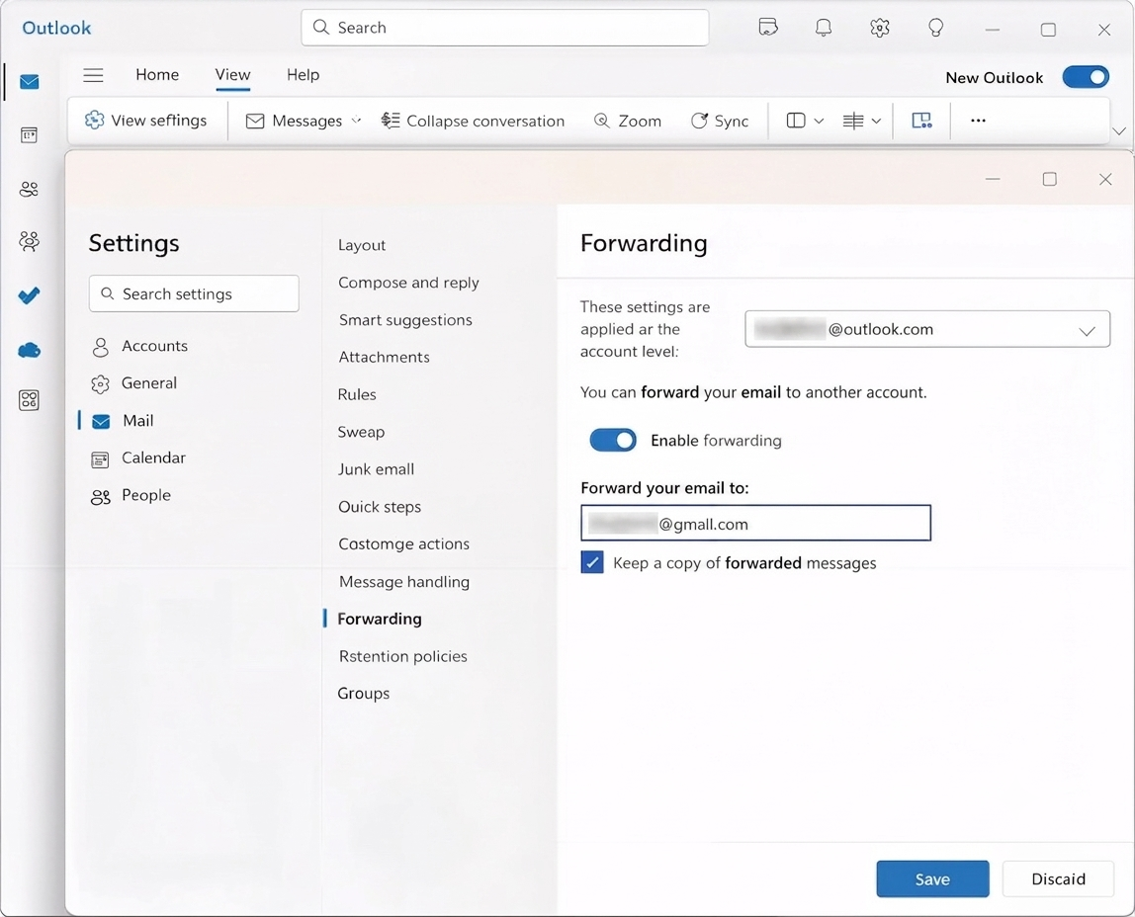1135x917 pixels.
Task: Click the immersive reader layout icon
Action: point(921,121)
